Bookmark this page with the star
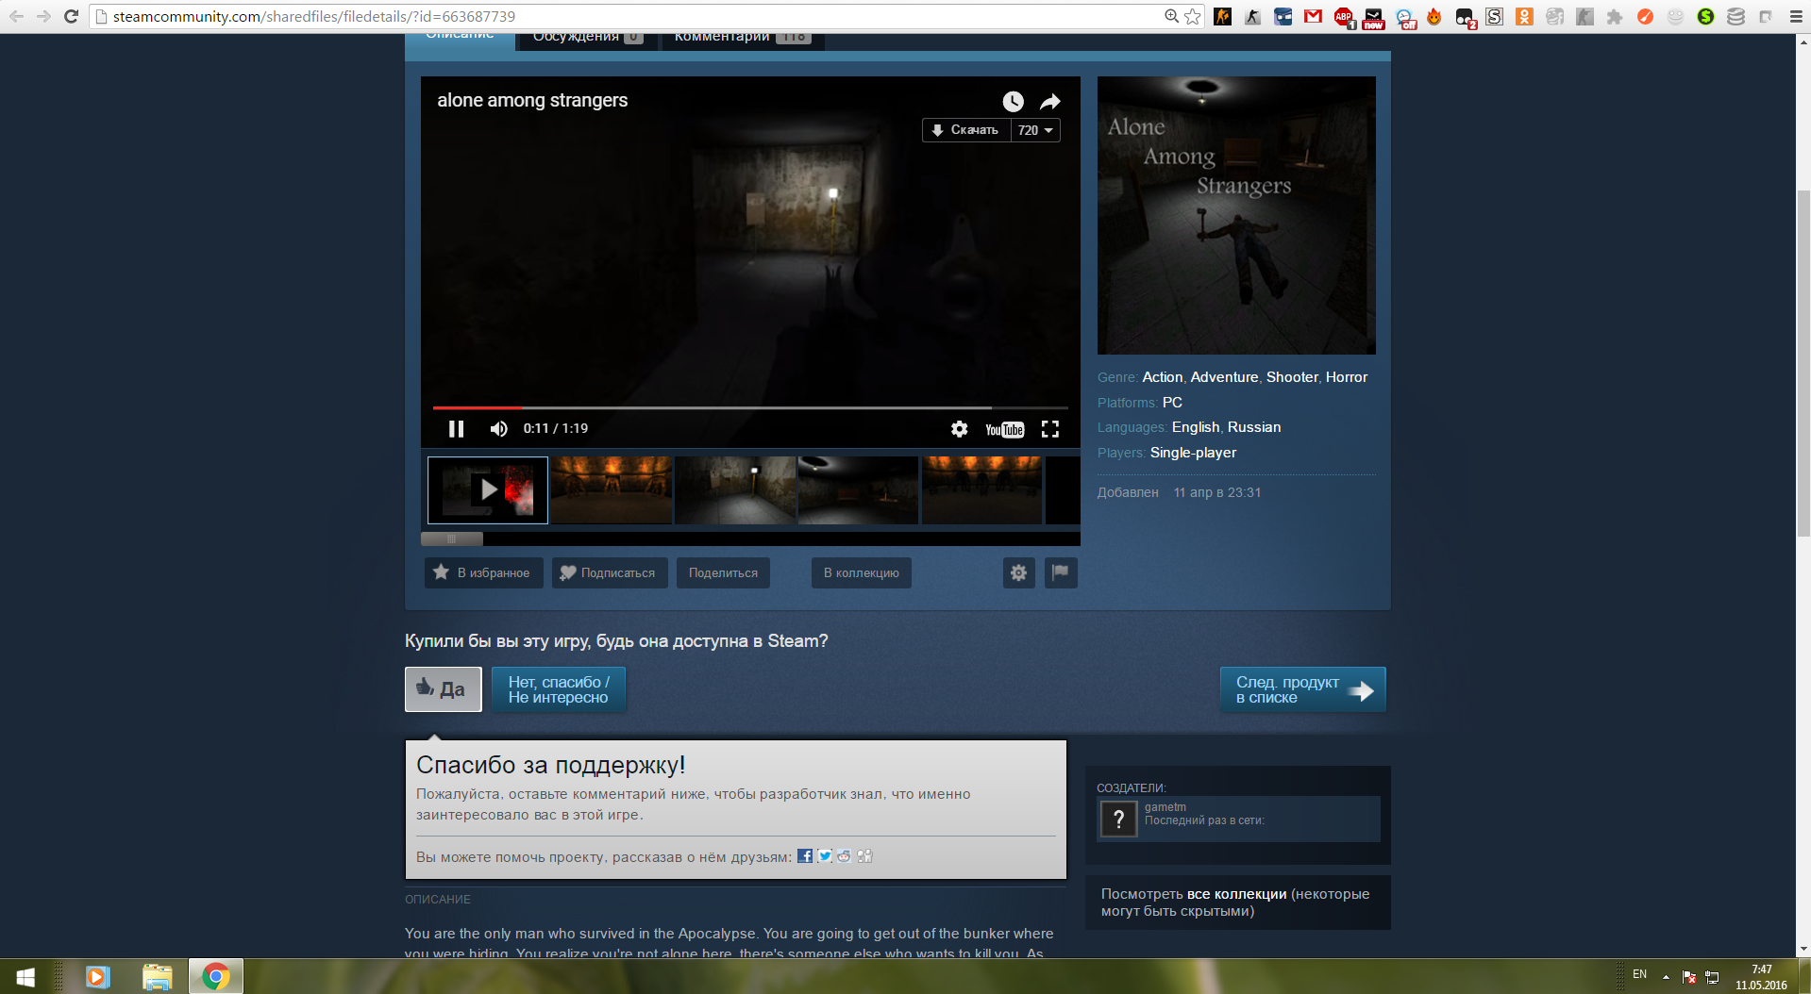 (1193, 16)
